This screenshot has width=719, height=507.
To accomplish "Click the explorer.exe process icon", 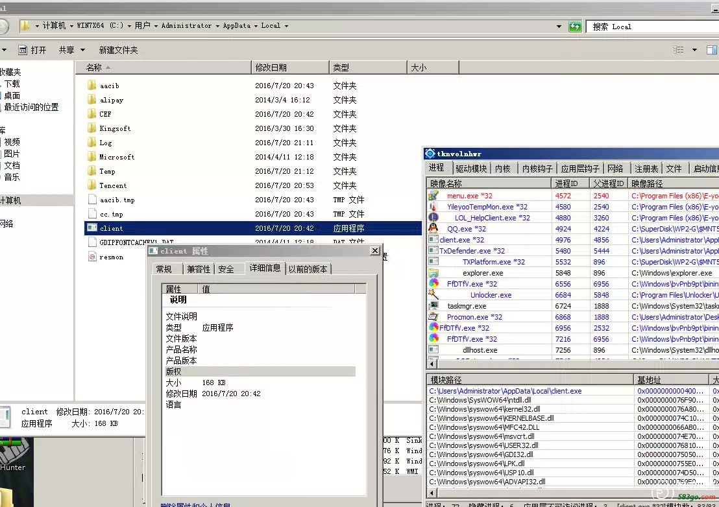I will tap(433, 273).
